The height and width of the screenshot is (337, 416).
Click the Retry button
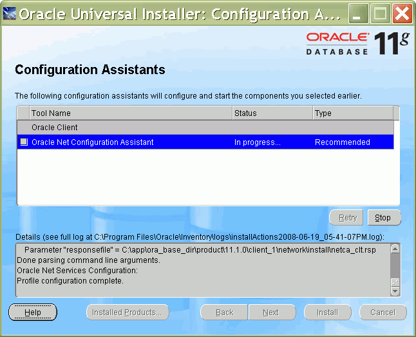point(346,218)
